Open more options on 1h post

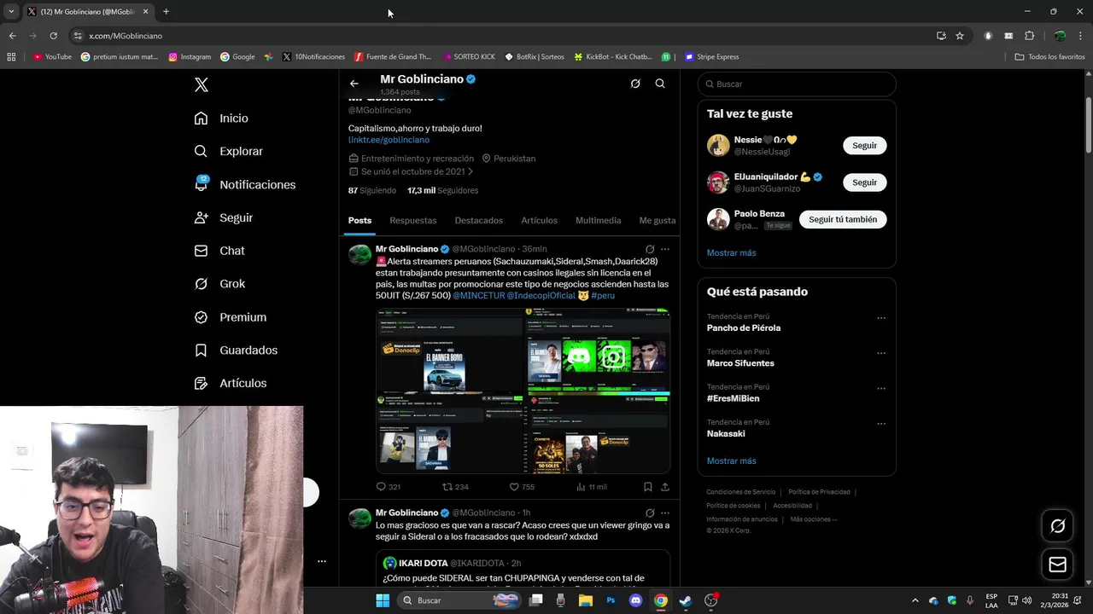click(665, 513)
